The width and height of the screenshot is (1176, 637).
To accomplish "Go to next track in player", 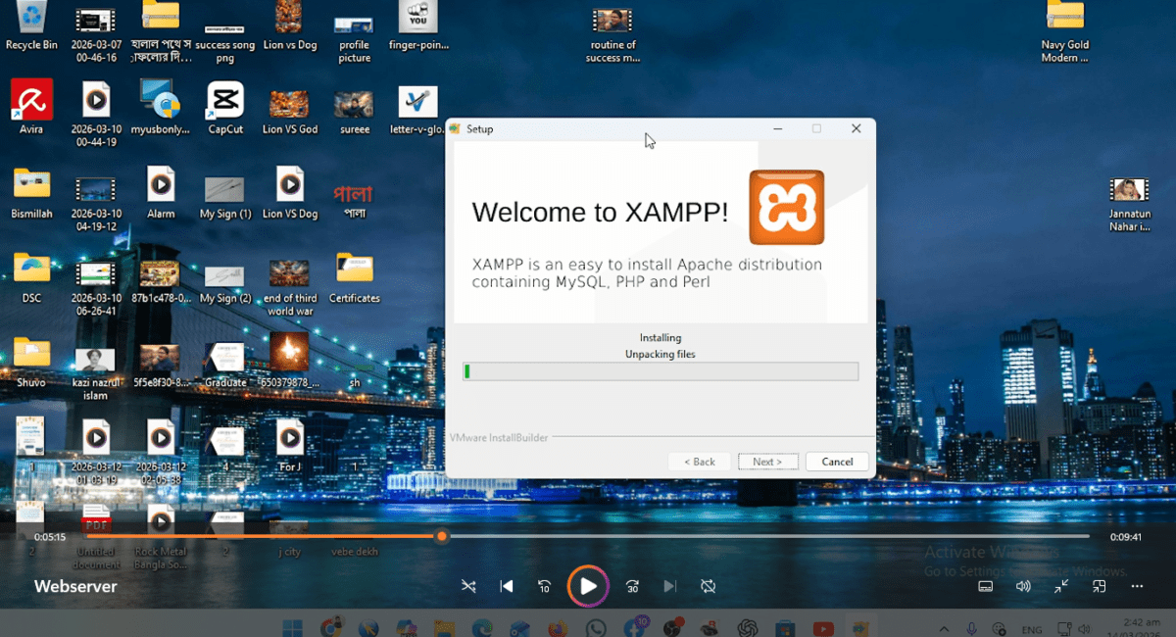I will tap(670, 586).
